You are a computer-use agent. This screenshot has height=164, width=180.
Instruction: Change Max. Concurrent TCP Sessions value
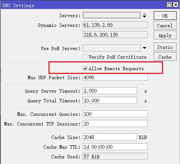click(115, 124)
